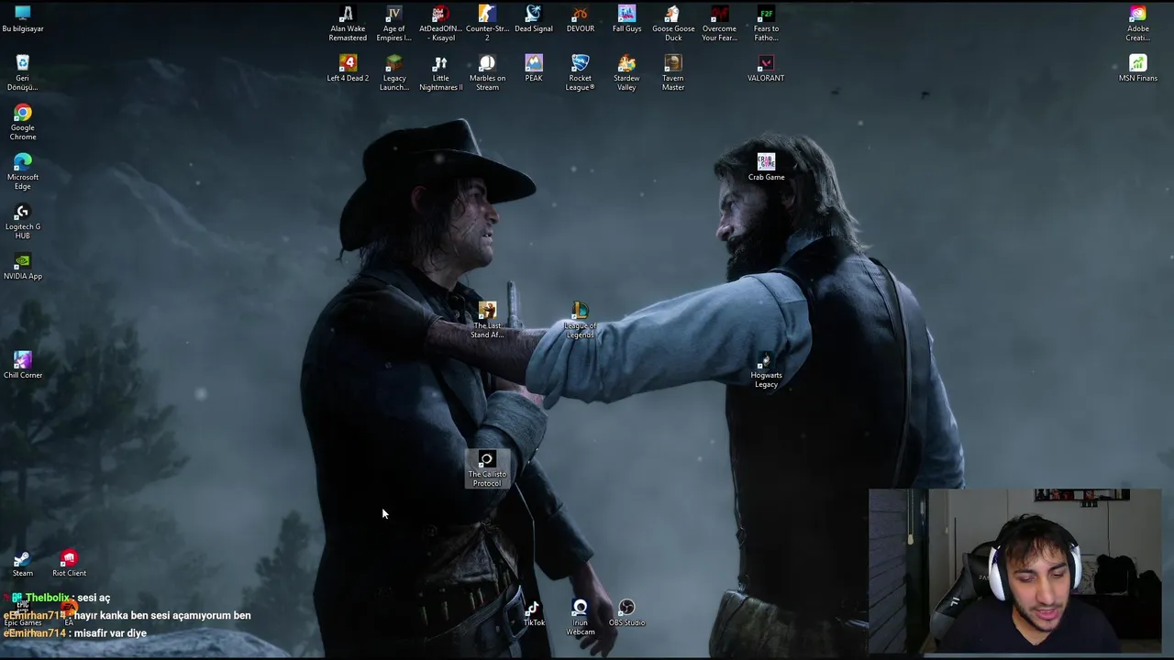Select the Legacy Launcher Minecraft icon

[394, 73]
